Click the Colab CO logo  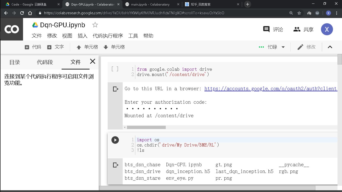[x=12, y=29]
